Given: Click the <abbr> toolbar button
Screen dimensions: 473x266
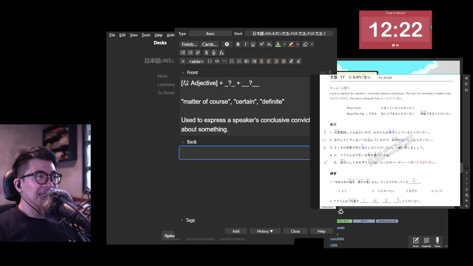Looking at the screenshot, I should coord(196,61).
